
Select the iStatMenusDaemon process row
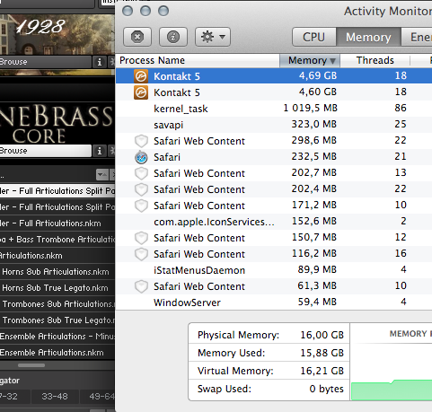(x=274, y=270)
